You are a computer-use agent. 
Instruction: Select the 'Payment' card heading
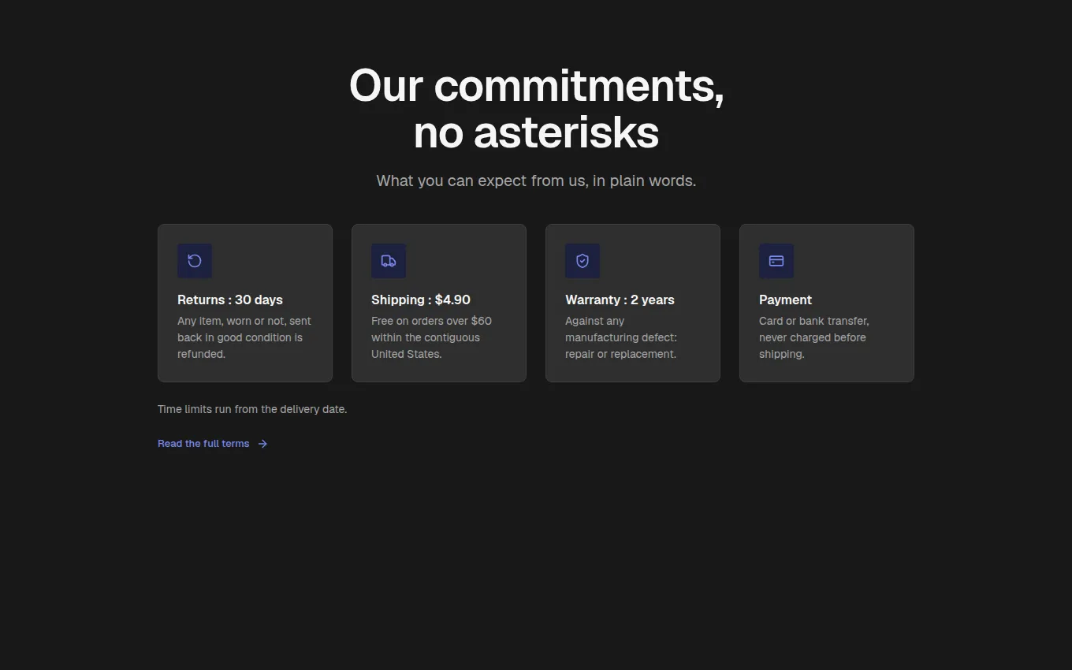click(x=785, y=300)
